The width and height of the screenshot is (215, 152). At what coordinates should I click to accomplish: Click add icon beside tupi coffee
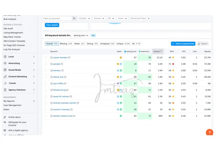coord(51,83)
